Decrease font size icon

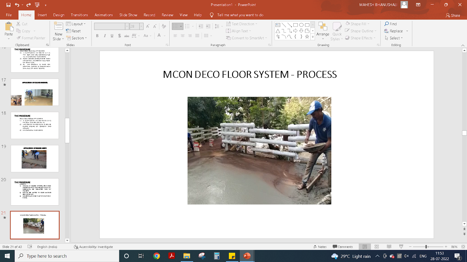tap(155, 26)
